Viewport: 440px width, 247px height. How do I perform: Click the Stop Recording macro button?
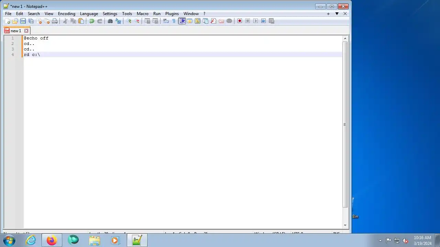(x=248, y=21)
